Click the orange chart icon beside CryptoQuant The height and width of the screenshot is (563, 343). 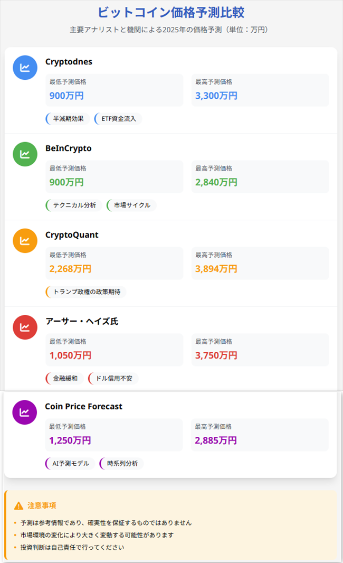click(25, 240)
